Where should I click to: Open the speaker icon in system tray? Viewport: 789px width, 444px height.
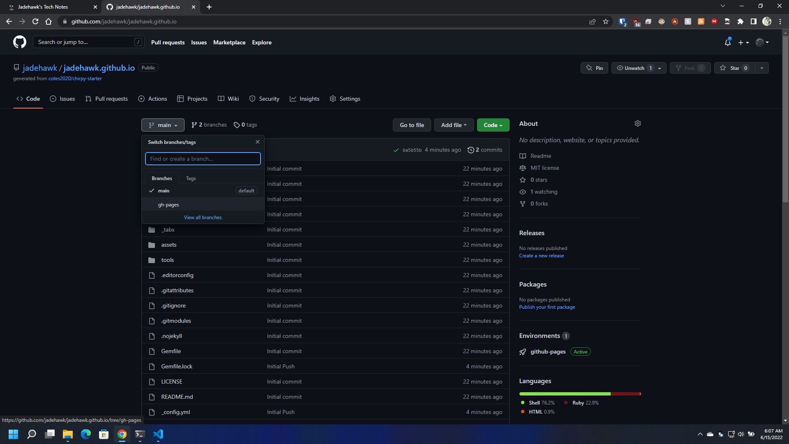coord(741,434)
